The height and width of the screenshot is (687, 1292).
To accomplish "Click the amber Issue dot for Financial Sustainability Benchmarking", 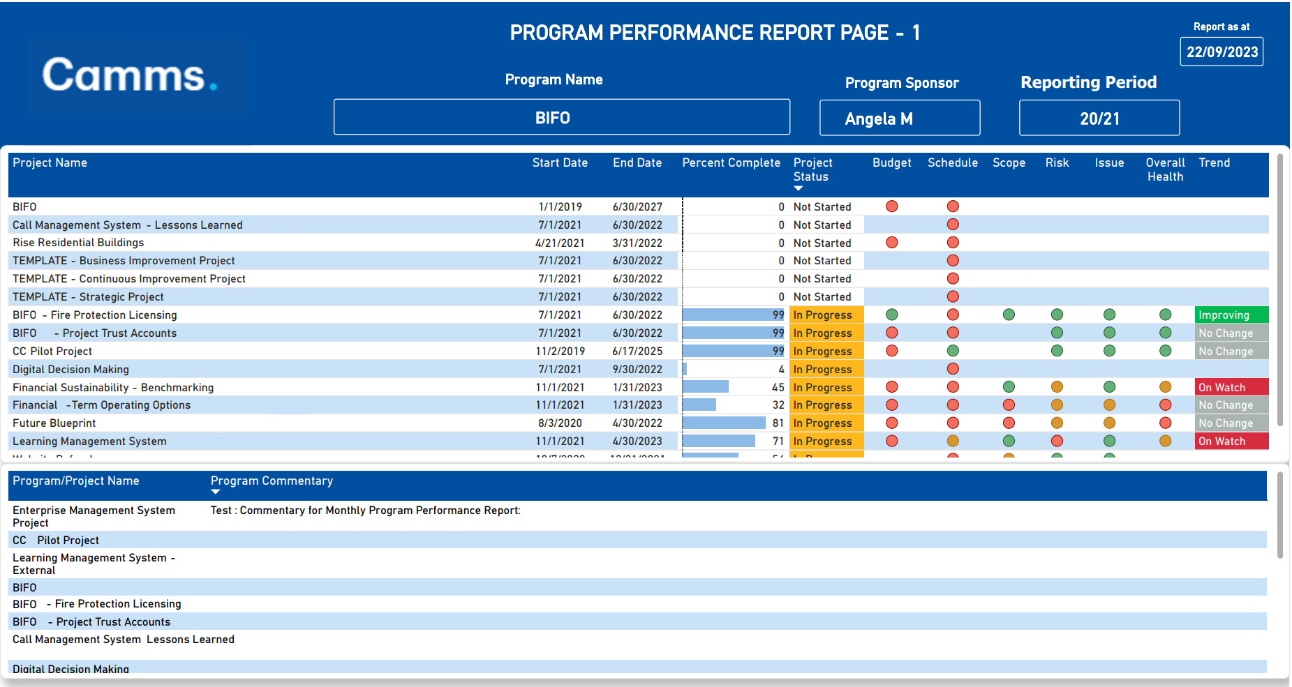I will tap(1108, 387).
